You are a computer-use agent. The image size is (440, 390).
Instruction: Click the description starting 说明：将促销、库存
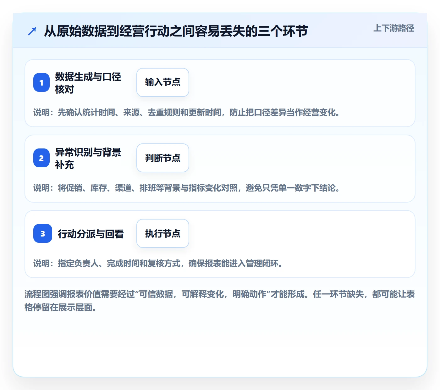coord(187,188)
